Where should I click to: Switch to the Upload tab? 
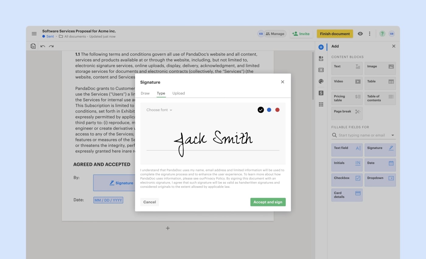[179, 93]
